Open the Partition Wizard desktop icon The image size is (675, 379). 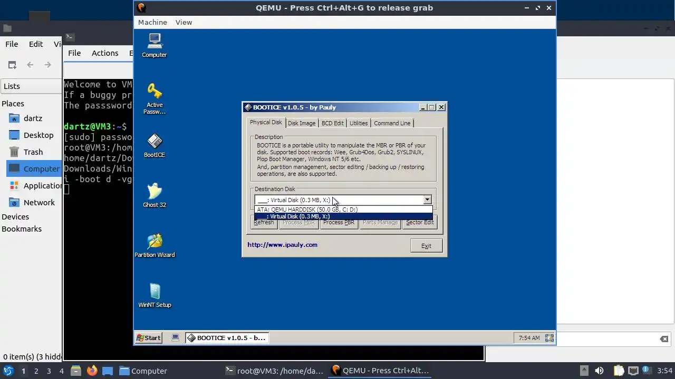[154, 245]
